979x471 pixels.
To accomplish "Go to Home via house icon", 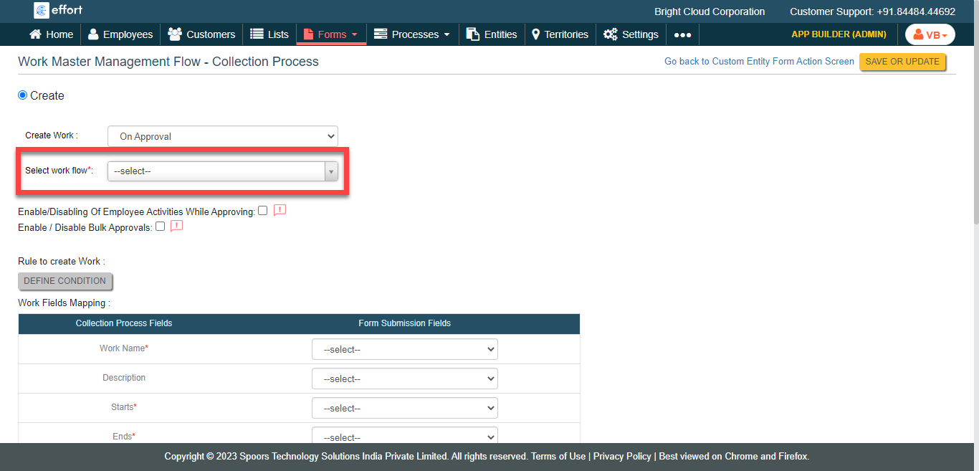I will pyautogui.click(x=35, y=34).
